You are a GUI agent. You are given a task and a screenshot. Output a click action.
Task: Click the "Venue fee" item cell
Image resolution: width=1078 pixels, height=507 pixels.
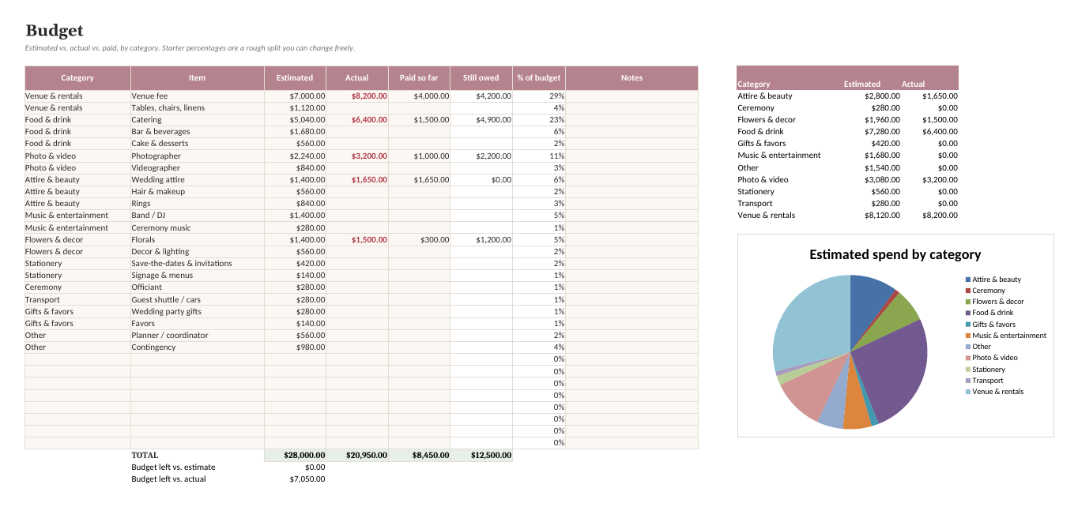tap(198, 96)
